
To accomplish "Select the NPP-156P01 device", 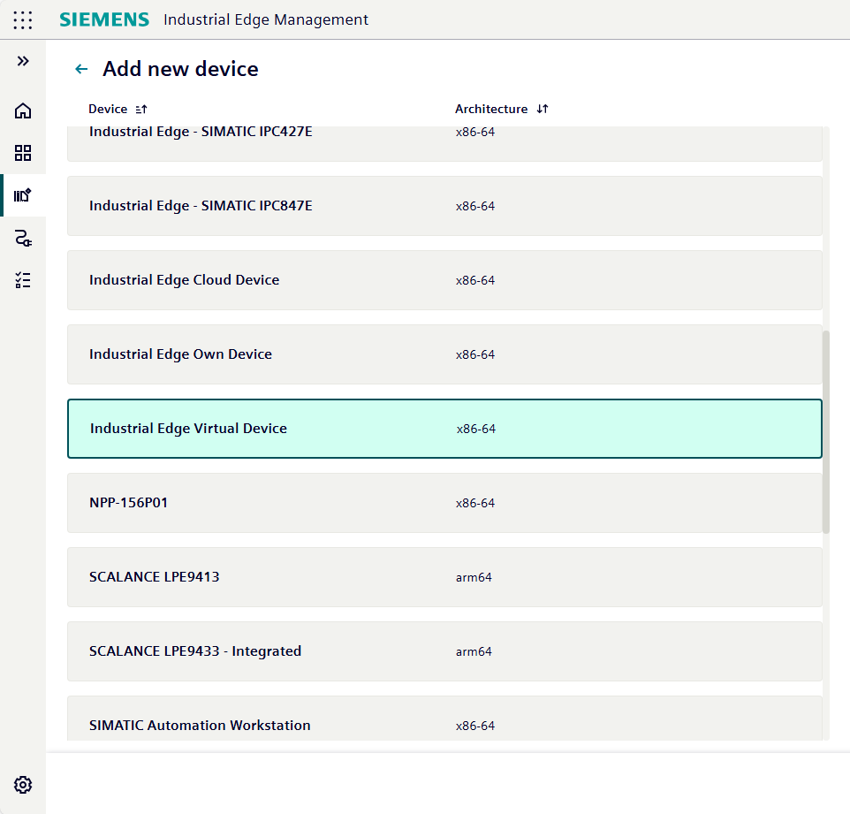I will 444,503.
